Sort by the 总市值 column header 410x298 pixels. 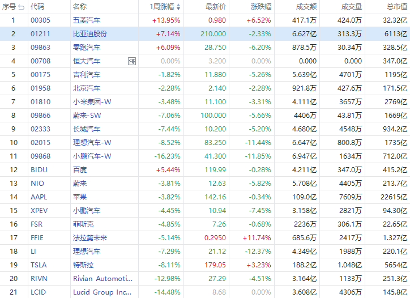[x=397, y=7]
